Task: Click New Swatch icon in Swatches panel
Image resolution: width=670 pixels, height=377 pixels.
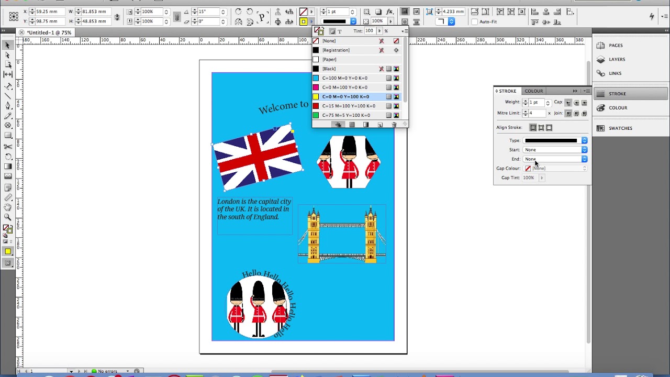Action: tap(380, 124)
